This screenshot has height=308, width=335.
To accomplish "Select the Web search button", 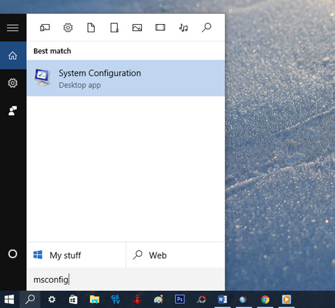I will 175,255.
